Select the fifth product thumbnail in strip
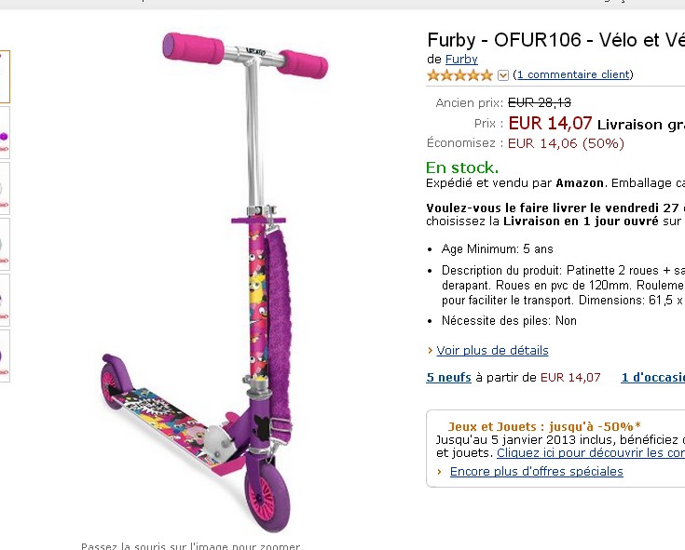 pos(5,300)
